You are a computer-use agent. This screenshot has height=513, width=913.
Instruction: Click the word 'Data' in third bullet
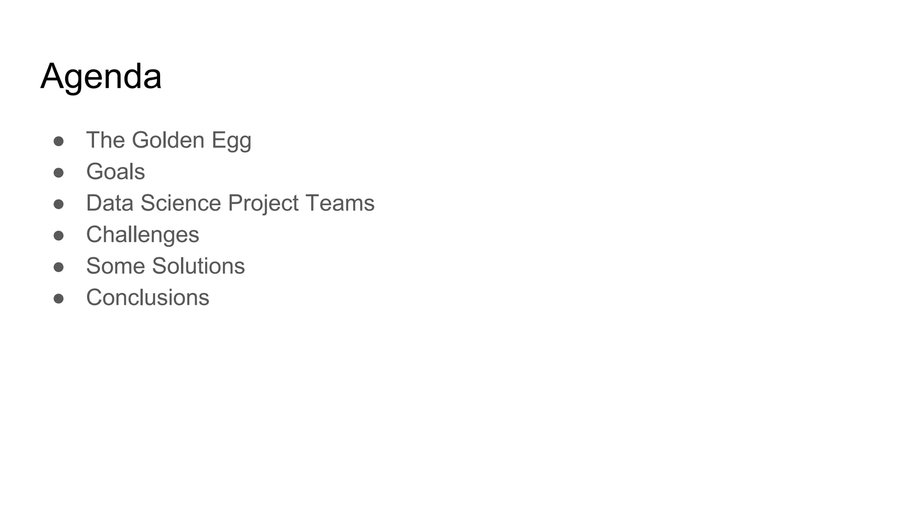(110, 203)
